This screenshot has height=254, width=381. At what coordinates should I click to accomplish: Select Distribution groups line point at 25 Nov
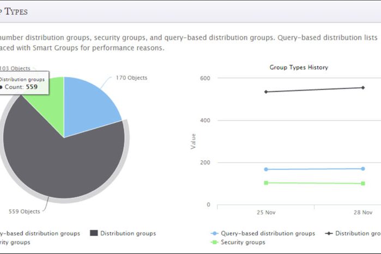tap(266, 92)
